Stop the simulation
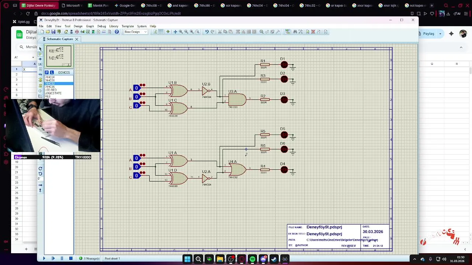472x265 pixels. [x=71, y=258]
